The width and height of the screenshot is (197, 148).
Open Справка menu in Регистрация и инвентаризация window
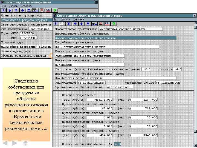click(x=26, y=6)
